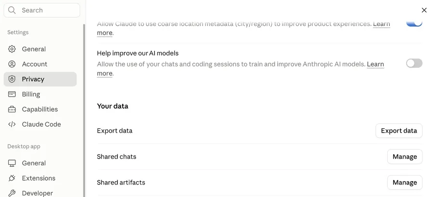Enable the Help improve our AI models toggle
The width and height of the screenshot is (433, 197).
coord(414,63)
